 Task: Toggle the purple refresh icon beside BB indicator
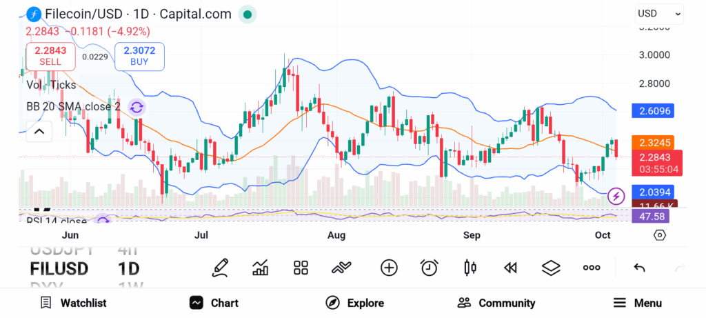click(x=137, y=107)
